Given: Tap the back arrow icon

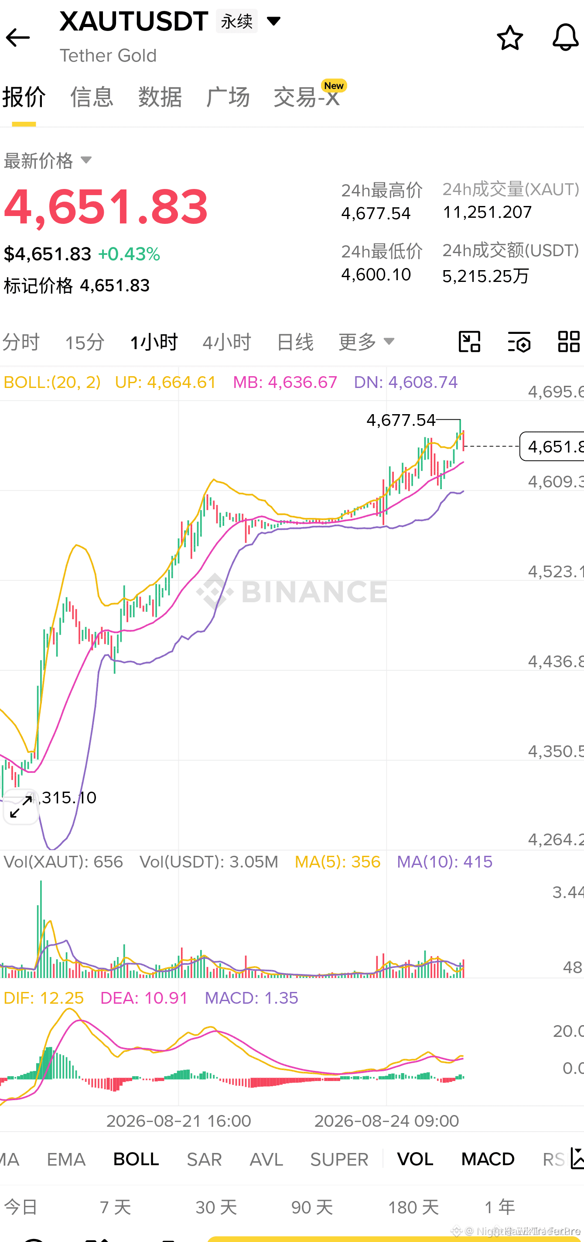Looking at the screenshot, I should coord(18,38).
